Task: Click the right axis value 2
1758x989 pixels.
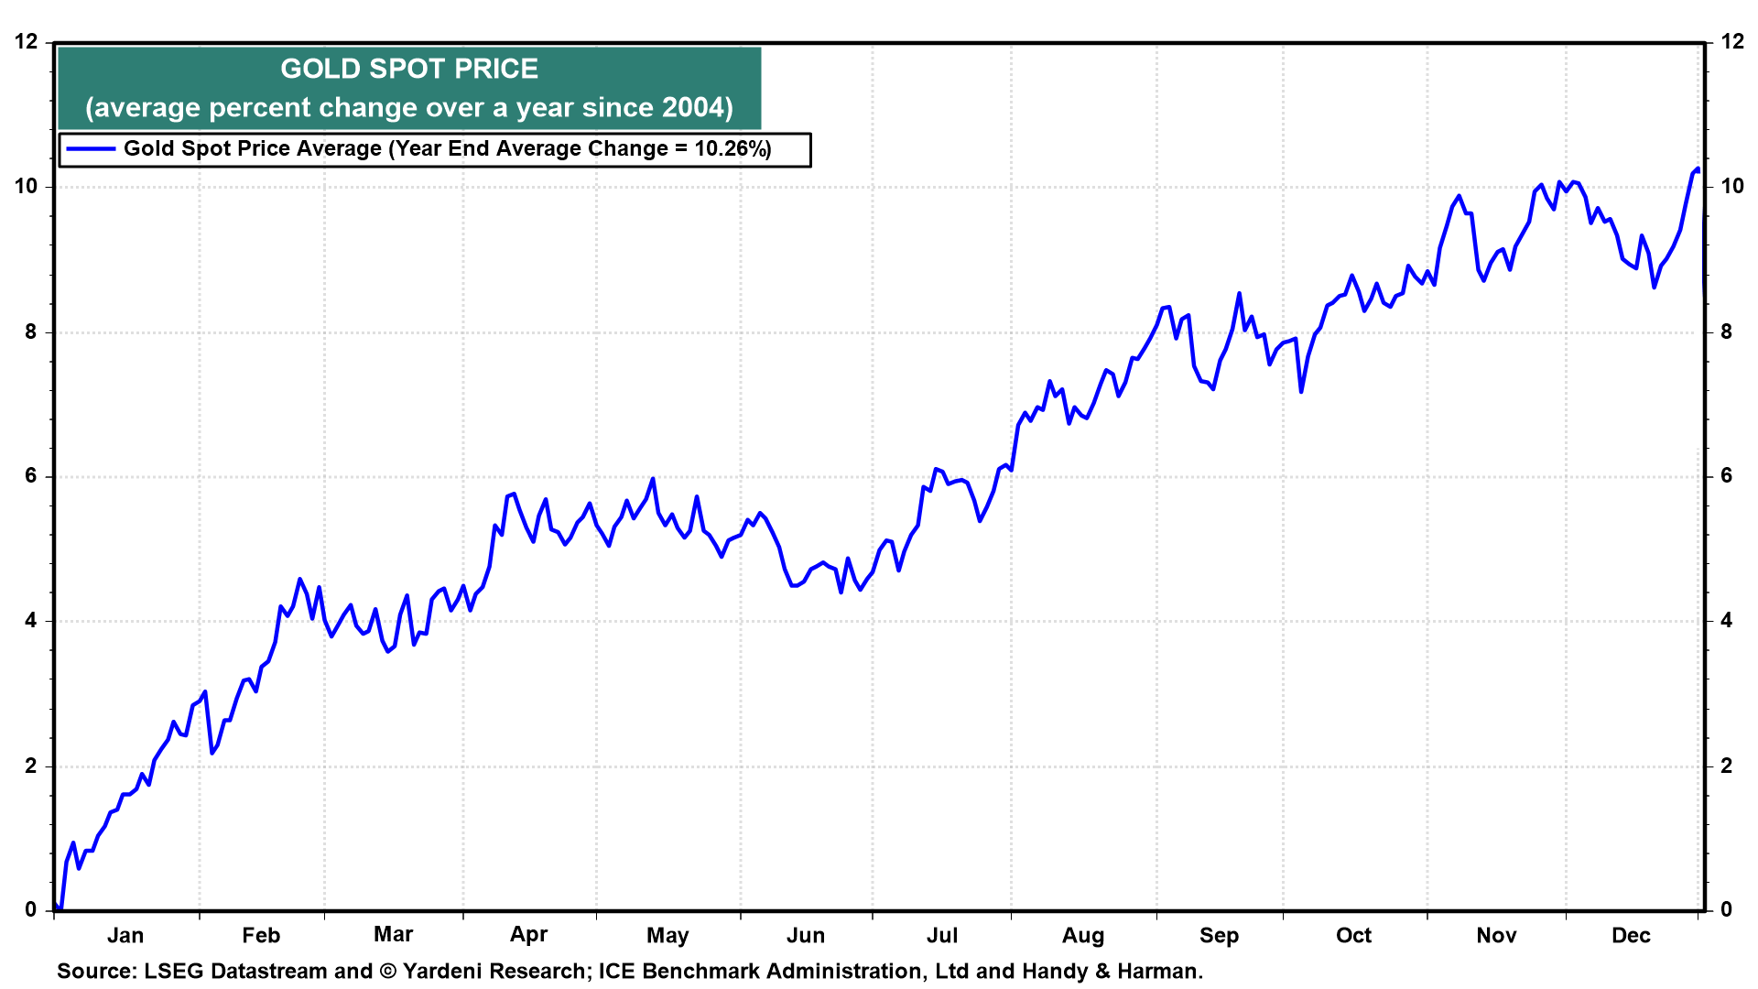Action: (x=1726, y=766)
